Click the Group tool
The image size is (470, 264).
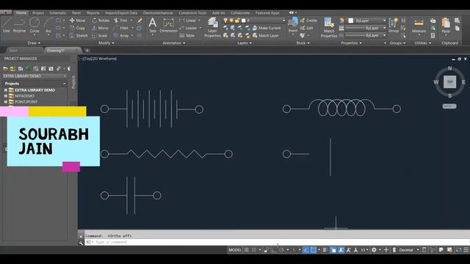[x=394, y=25]
